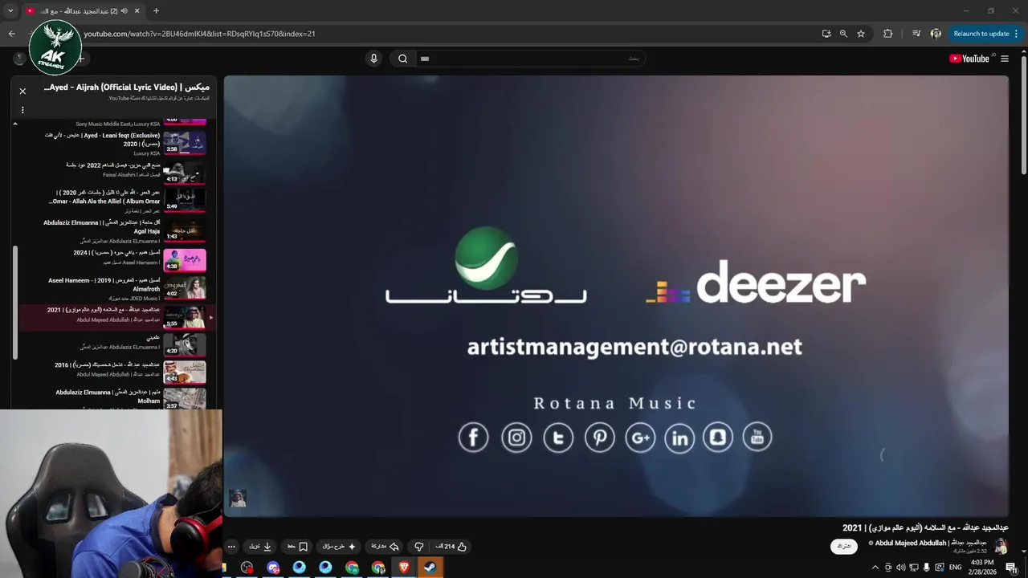Click the channel watermark in video corner

(237, 498)
